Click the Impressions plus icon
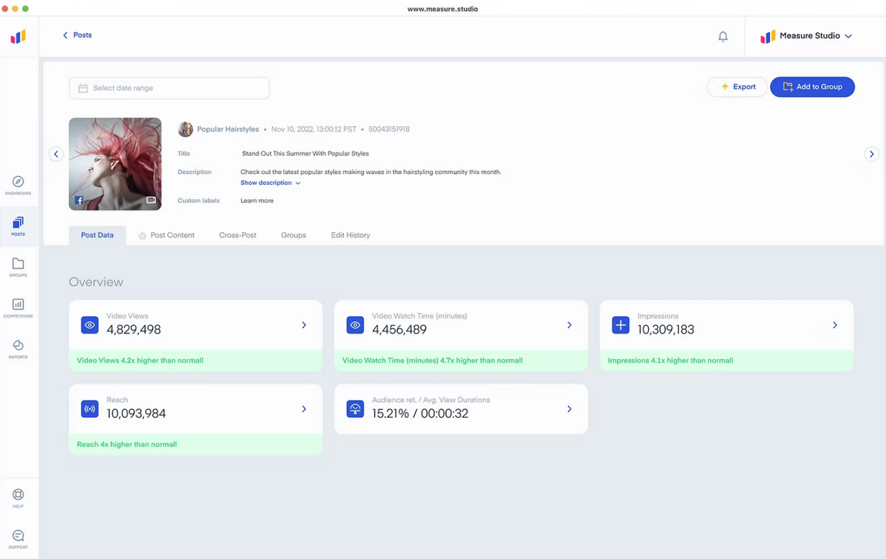The width and height of the screenshot is (886, 559). click(621, 325)
